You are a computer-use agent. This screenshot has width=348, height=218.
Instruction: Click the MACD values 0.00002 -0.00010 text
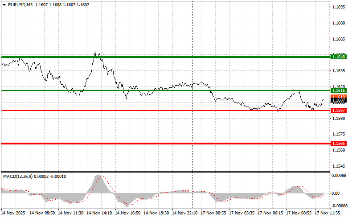[50, 177]
